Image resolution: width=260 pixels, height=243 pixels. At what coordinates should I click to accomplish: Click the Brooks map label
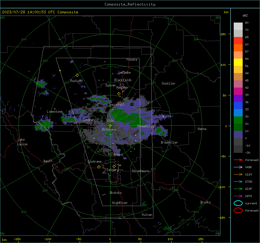point(205,202)
